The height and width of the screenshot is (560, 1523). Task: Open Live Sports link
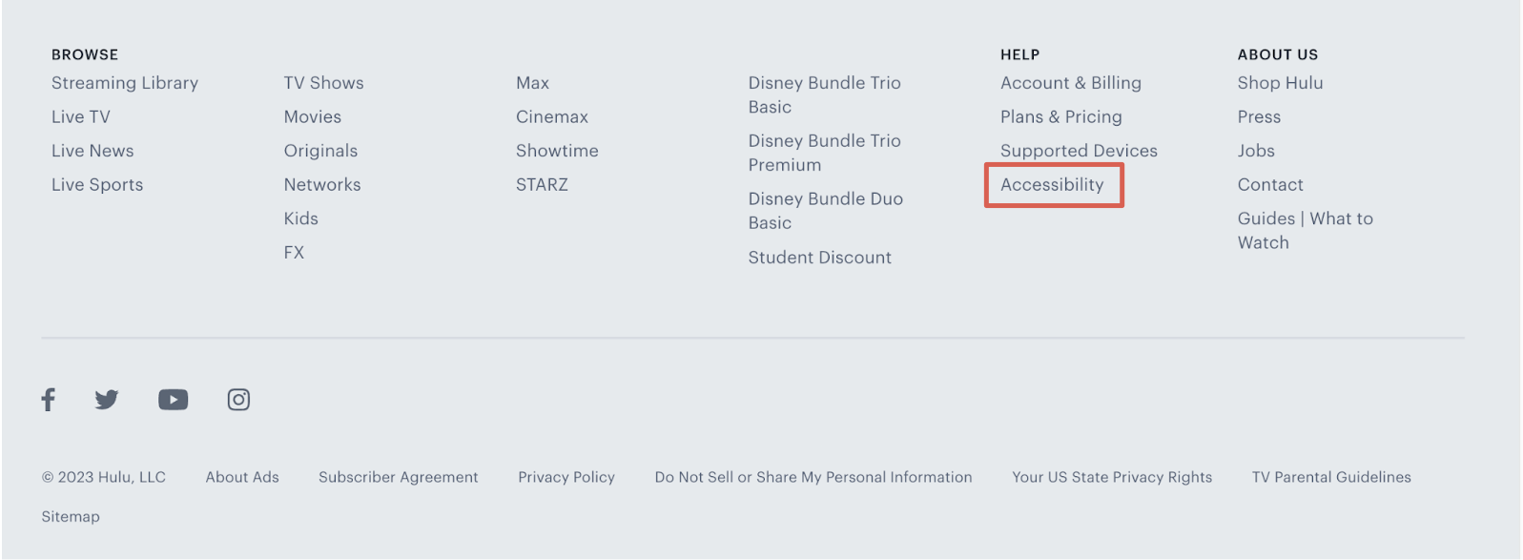(x=97, y=184)
